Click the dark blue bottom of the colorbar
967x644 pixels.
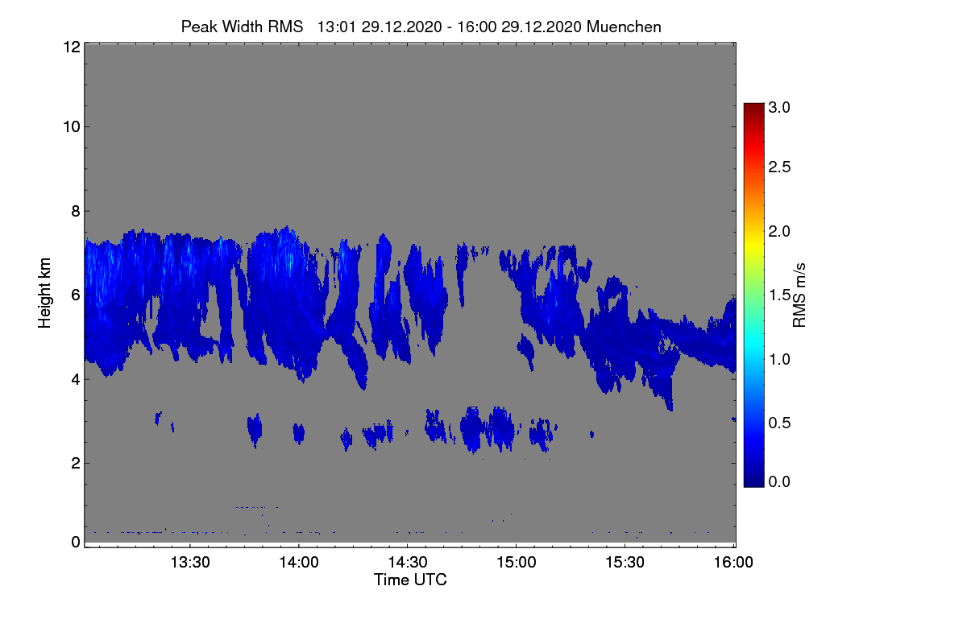click(x=753, y=478)
